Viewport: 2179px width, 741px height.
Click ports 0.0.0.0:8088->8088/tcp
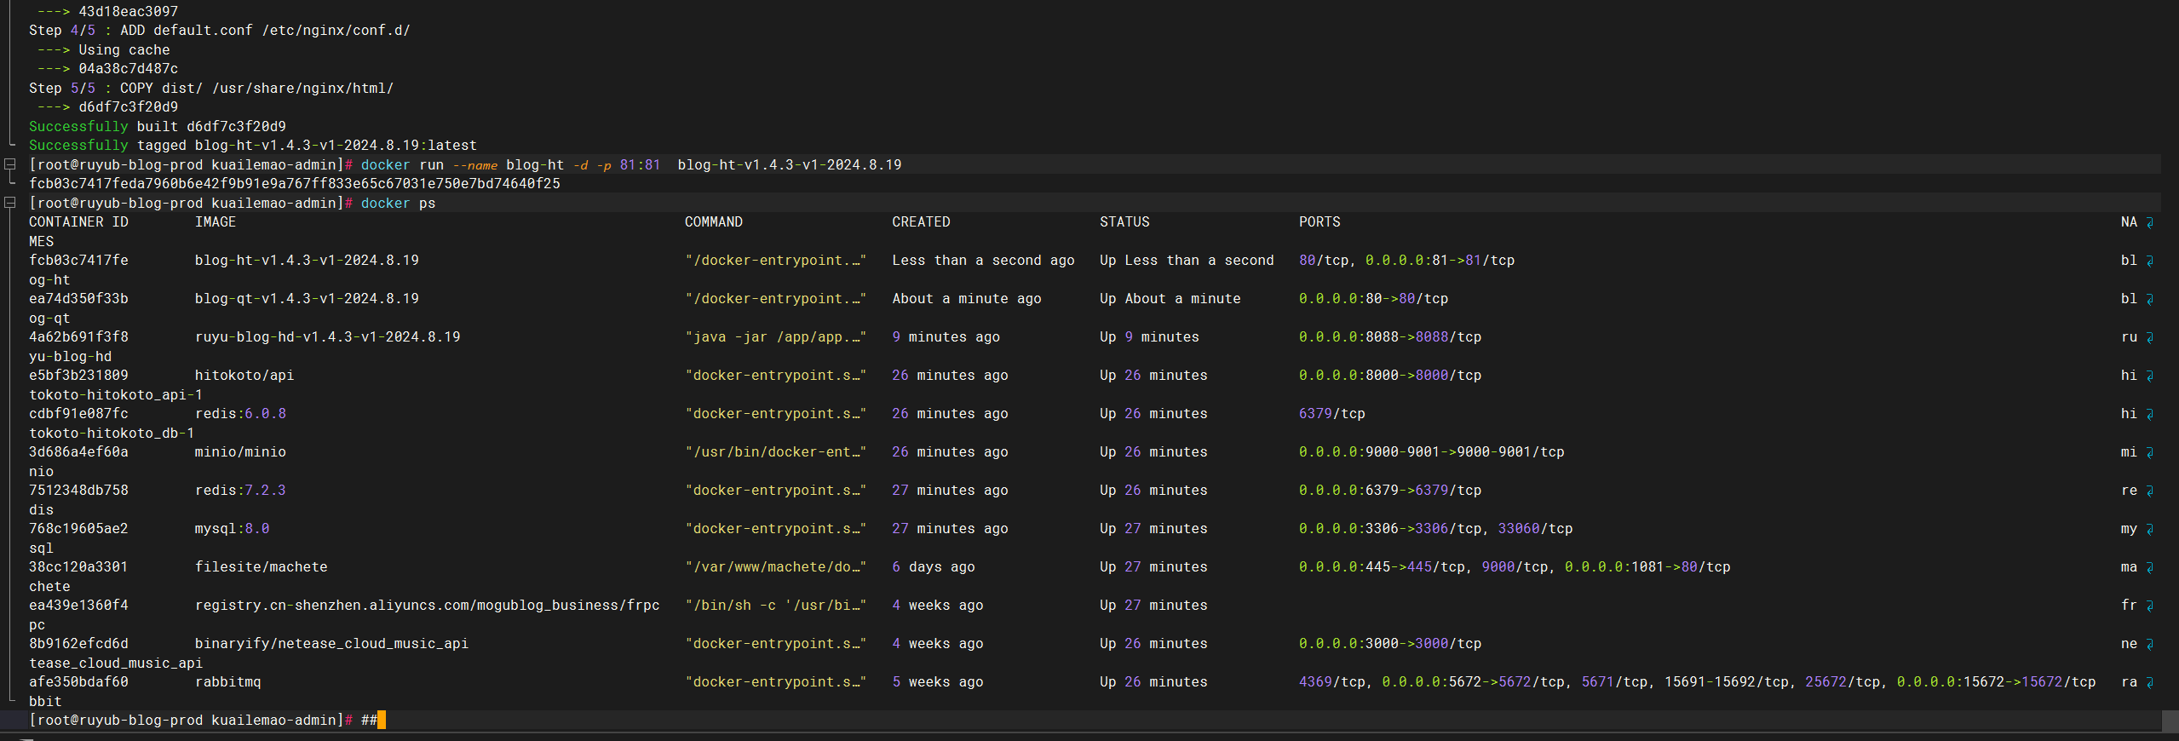coord(1390,337)
